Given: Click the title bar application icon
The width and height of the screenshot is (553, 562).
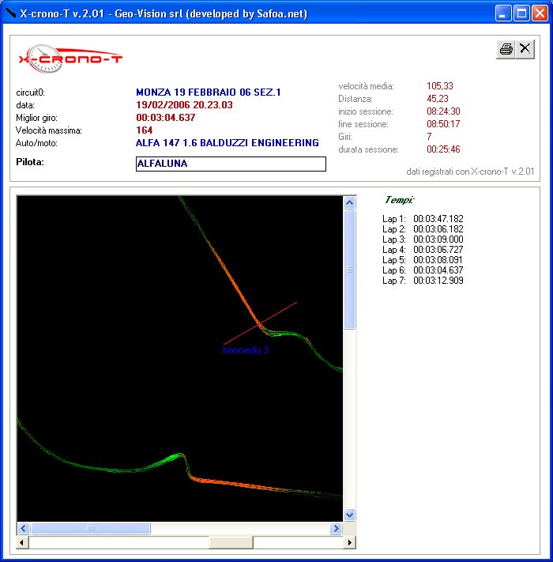Looking at the screenshot, I should click(x=11, y=13).
